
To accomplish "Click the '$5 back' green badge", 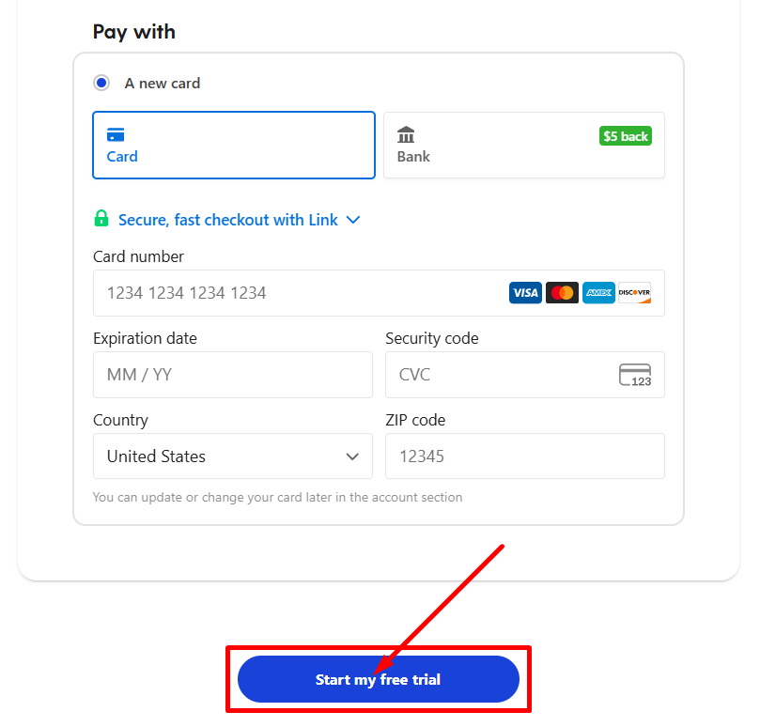I will [625, 136].
